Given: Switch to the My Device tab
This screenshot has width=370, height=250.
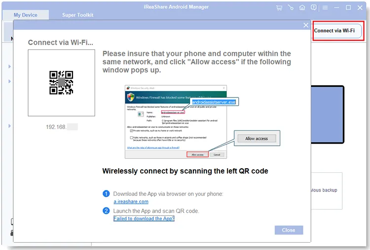Looking at the screenshot, I should point(26,15).
